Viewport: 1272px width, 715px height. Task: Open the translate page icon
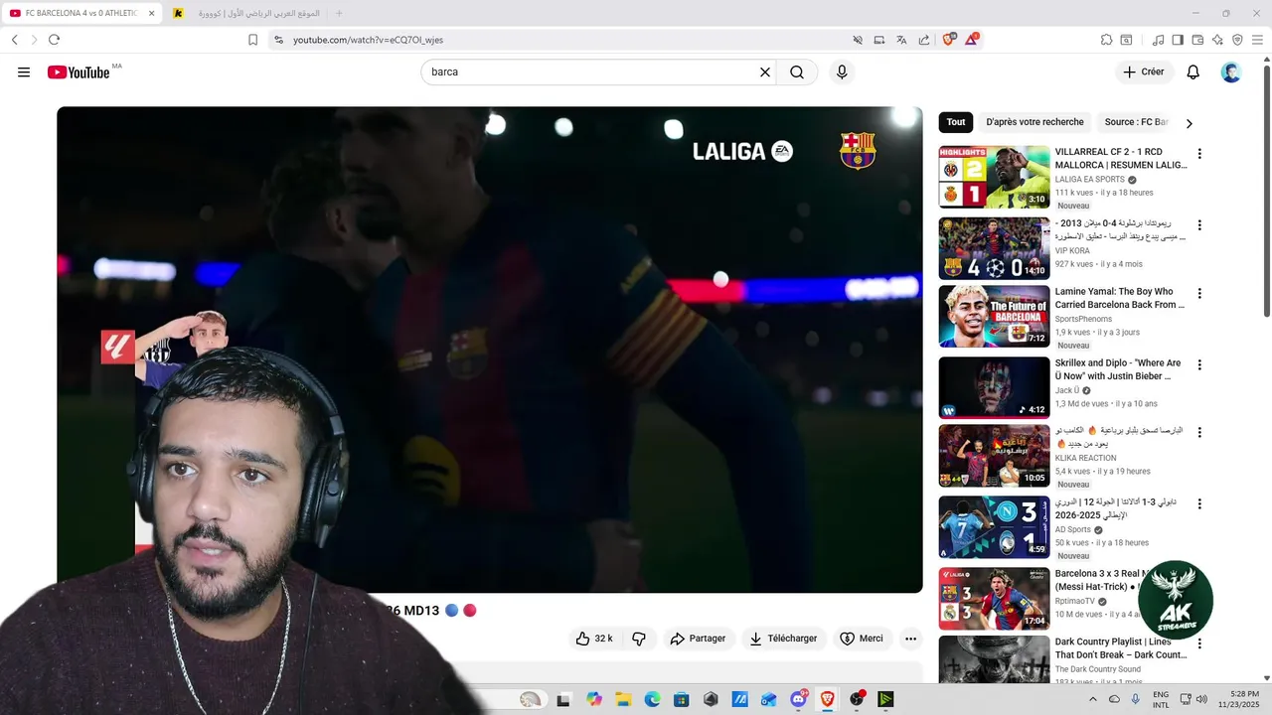tap(901, 40)
